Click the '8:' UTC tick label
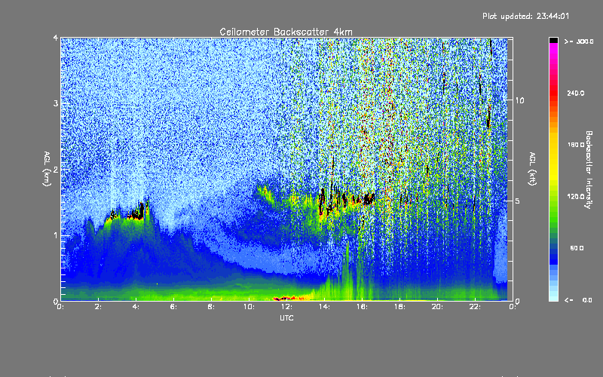 point(212,307)
